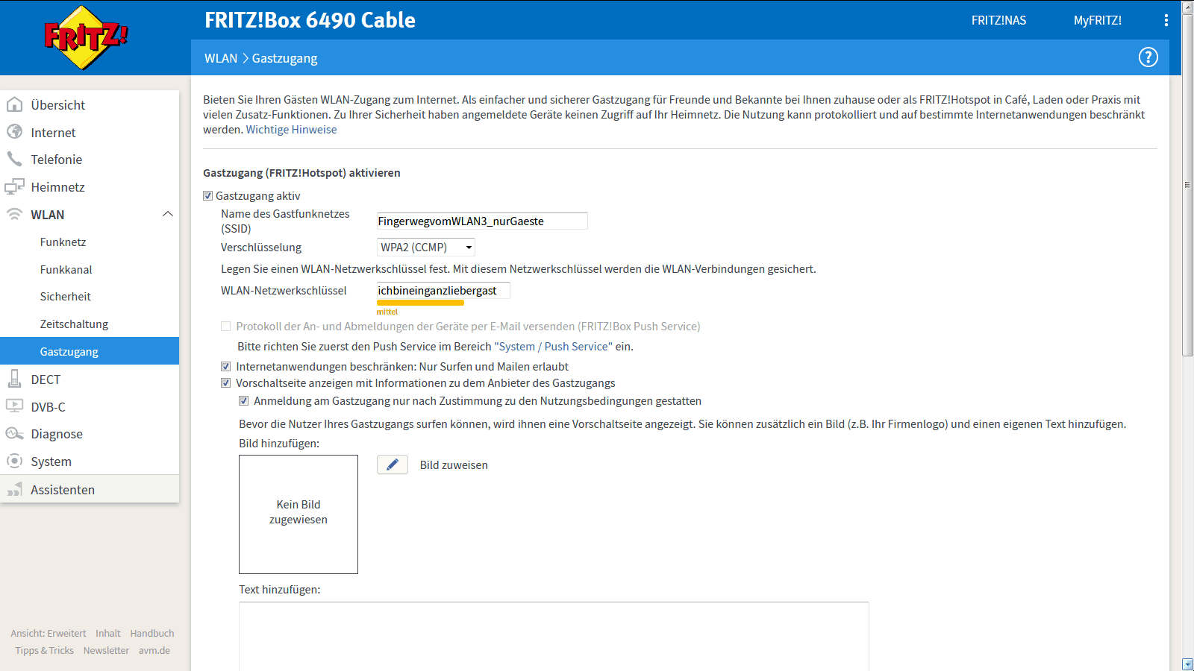Image resolution: width=1194 pixels, height=671 pixels.
Task: Toggle Internetanwendungen beschränken checkbox
Action: (225, 367)
